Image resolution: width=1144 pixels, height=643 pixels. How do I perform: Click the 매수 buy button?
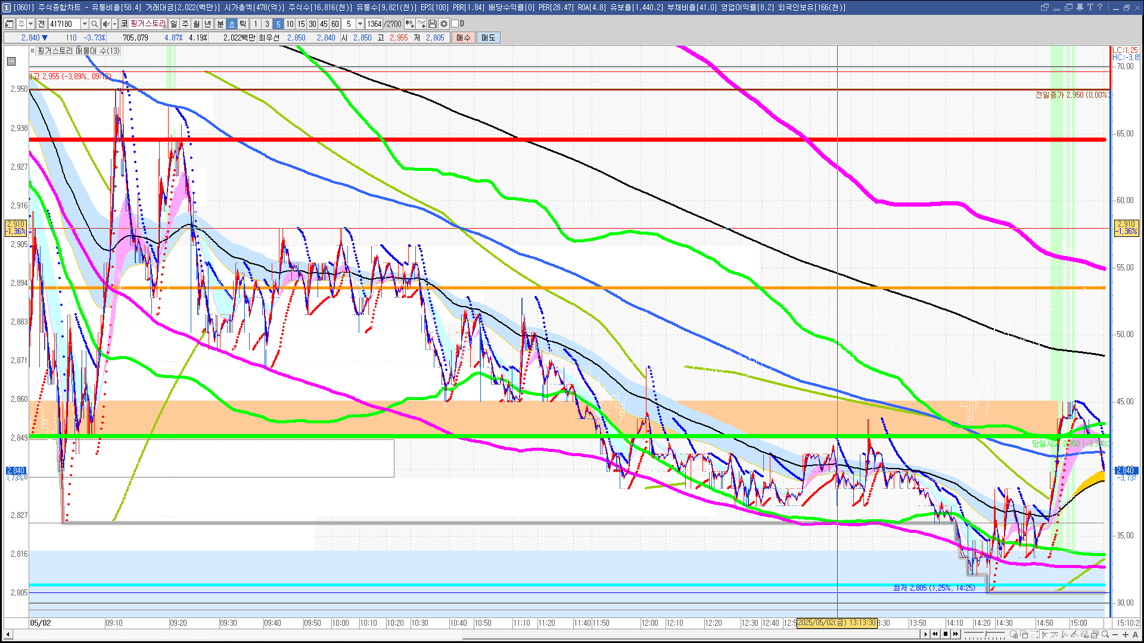(464, 38)
